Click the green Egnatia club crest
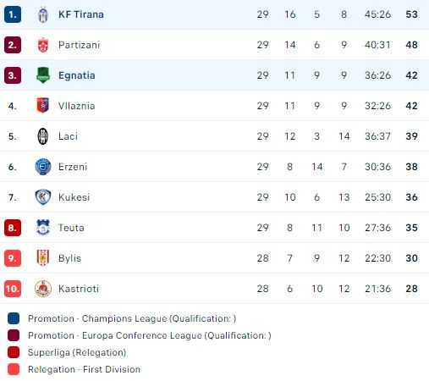Viewport: 429px width, 381px height. pos(43,75)
